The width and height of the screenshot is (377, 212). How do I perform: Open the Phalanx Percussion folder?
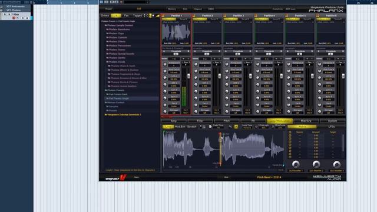[x=119, y=46]
